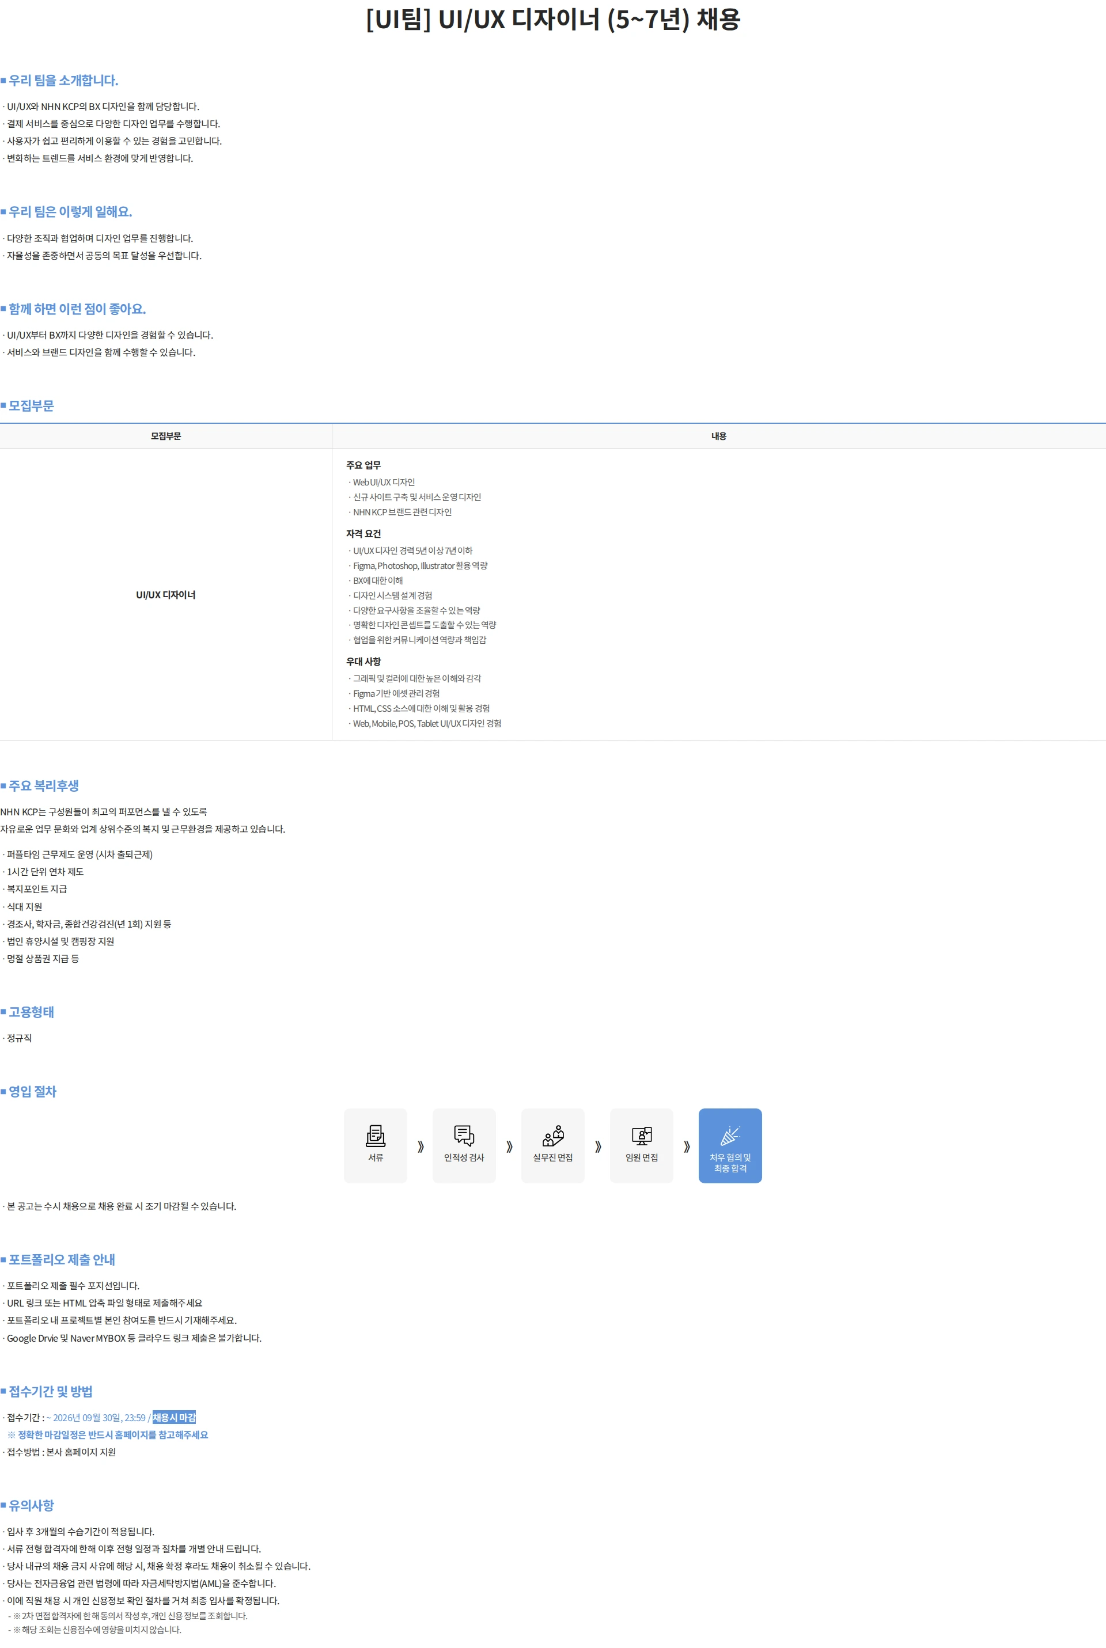Click the 자격 요건 subheading
Screen dimensions: 1106x1648
click(x=363, y=534)
